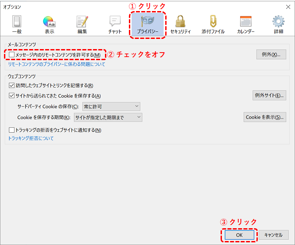The height and width of the screenshot is (245, 295).
Task: Enable トラッキングの拒否をウェブサイトに通知する
Action: pos(12,130)
